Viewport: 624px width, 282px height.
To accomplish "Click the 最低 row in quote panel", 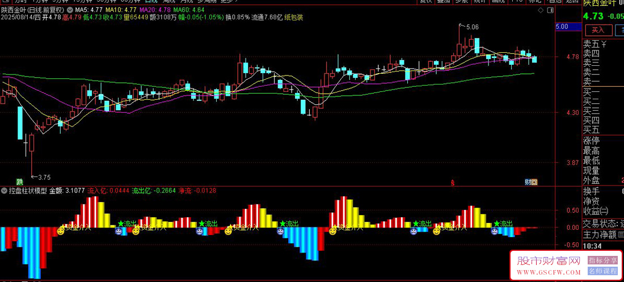I will click(x=602, y=161).
